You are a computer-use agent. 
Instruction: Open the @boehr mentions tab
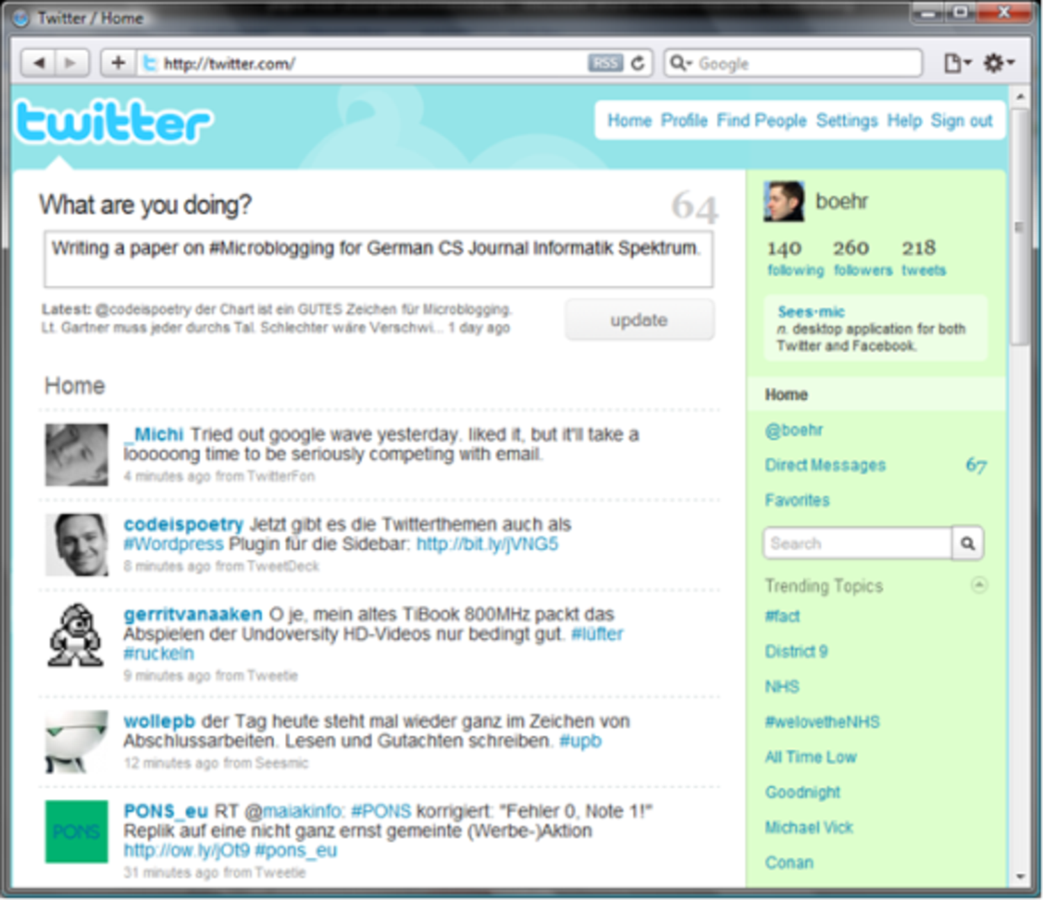point(793,431)
